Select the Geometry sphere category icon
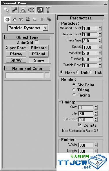 [x=7, y=19]
